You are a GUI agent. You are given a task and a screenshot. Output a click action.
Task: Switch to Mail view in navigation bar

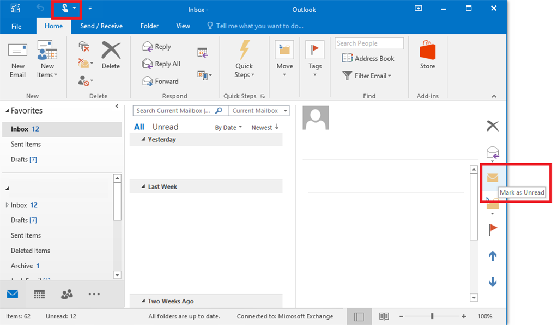point(13,294)
